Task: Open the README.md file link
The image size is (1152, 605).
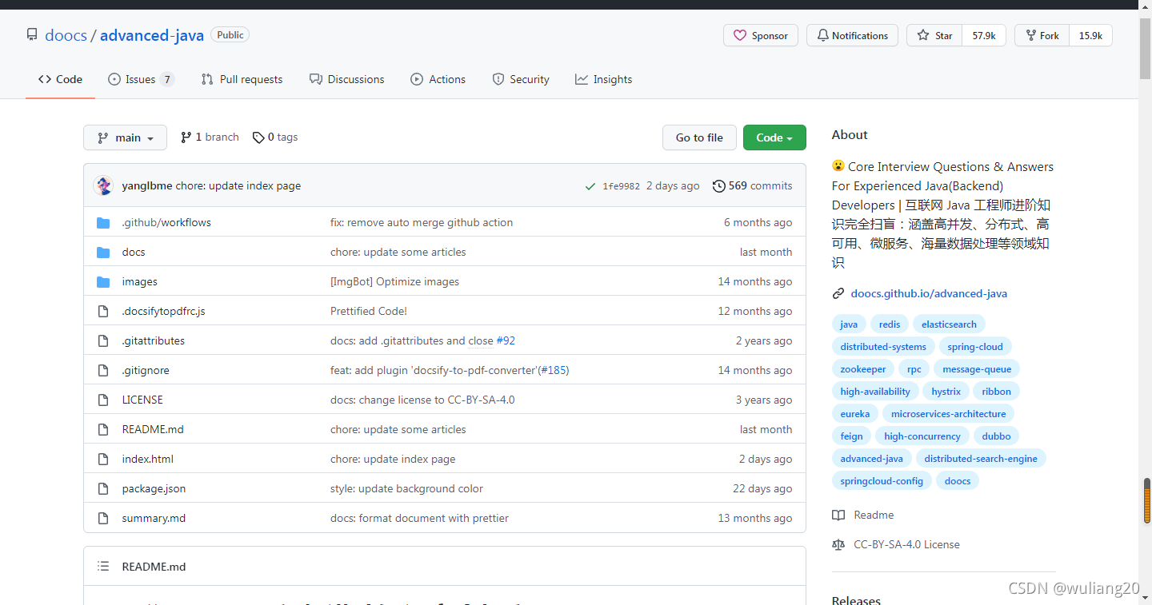Action: click(152, 429)
